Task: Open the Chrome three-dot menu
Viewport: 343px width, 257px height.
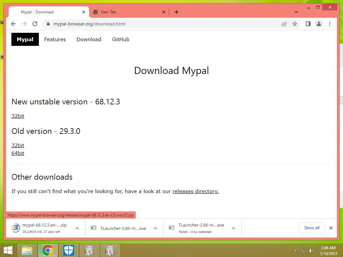Action: tap(330, 24)
